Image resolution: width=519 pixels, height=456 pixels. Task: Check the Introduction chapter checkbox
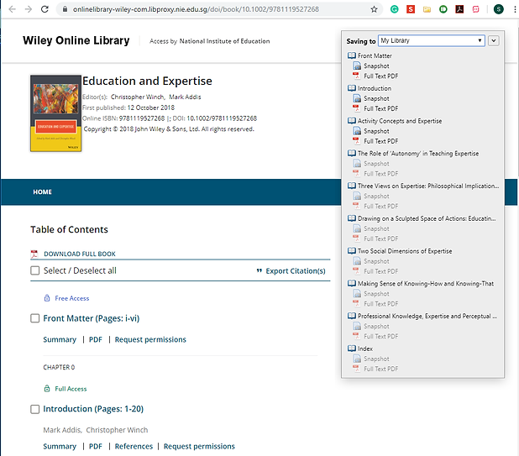[x=34, y=409]
